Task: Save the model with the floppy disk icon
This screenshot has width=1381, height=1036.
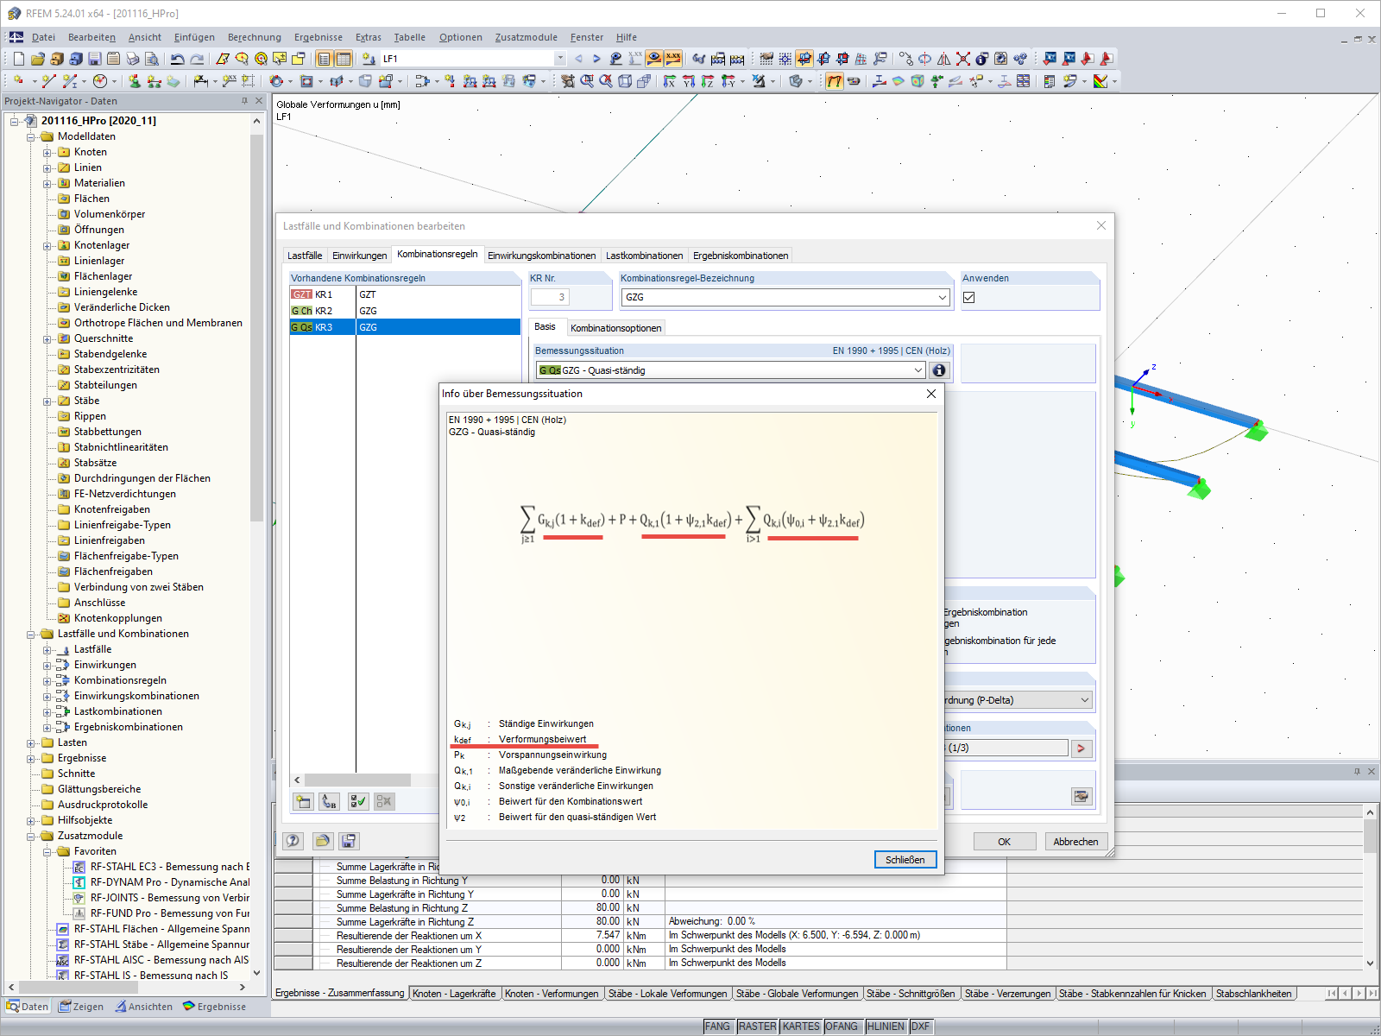Action: [95, 59]
